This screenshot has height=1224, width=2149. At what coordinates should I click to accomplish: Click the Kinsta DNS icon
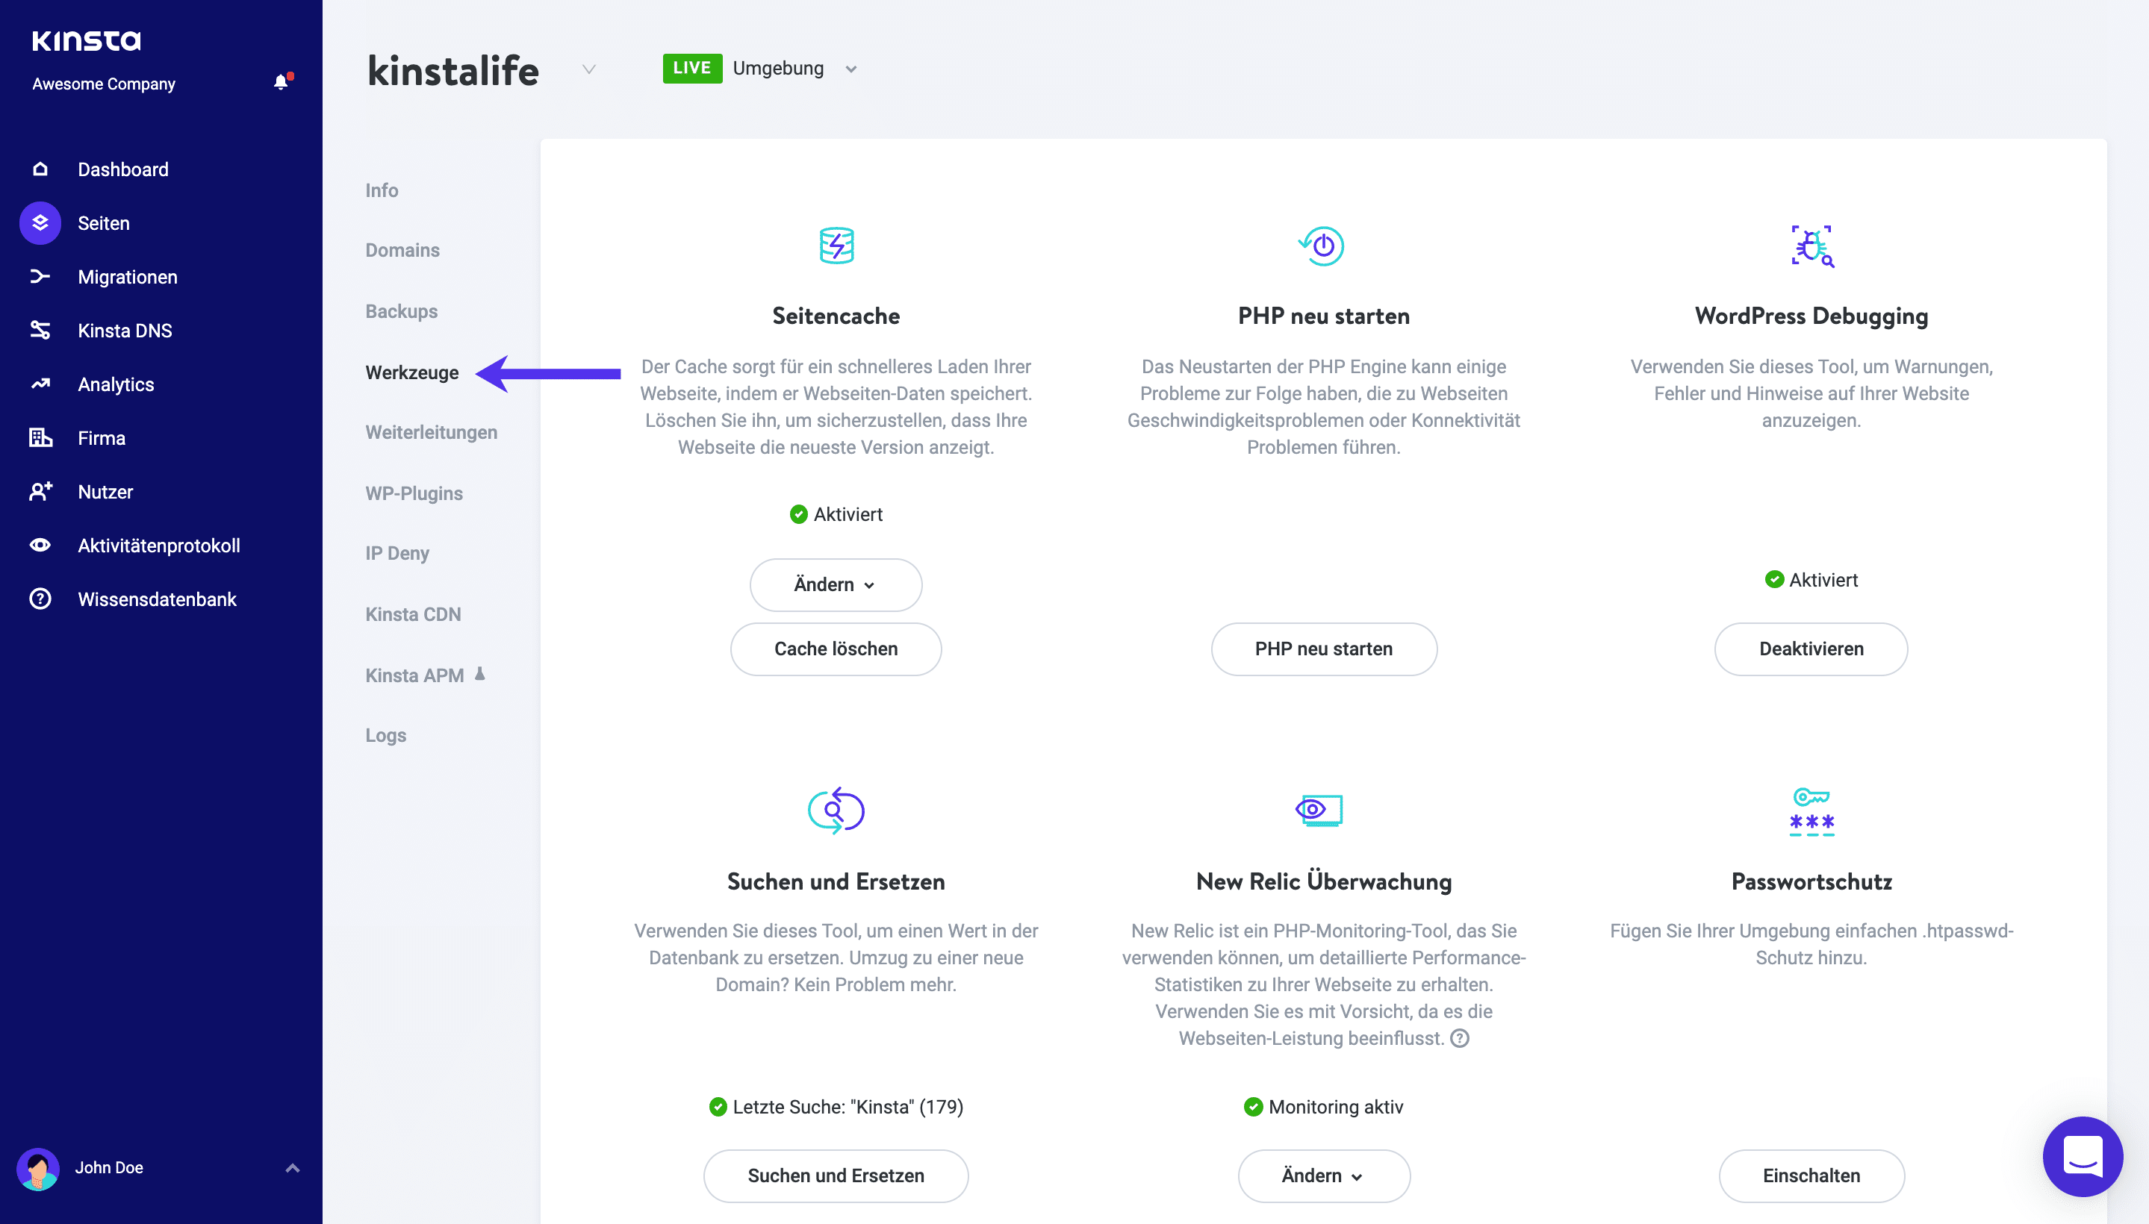(40, 331)
